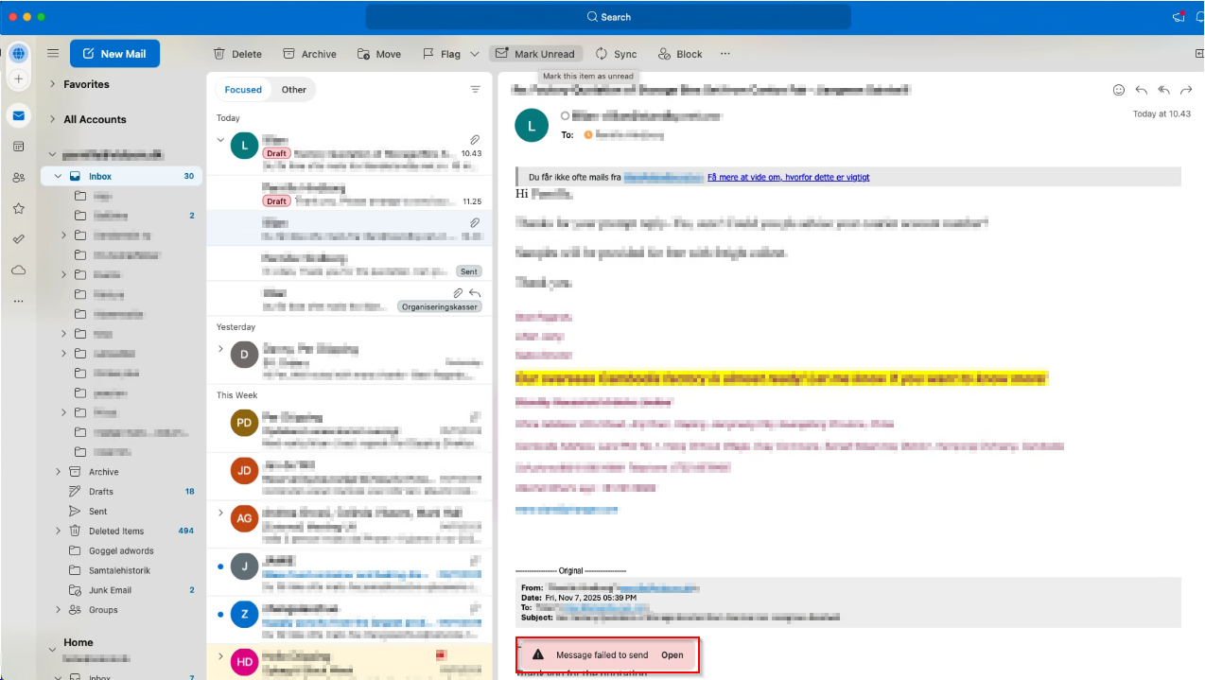Click the sender avatar L in reading pane
The width and height of the screenshot is (1205, 680).
531,125
